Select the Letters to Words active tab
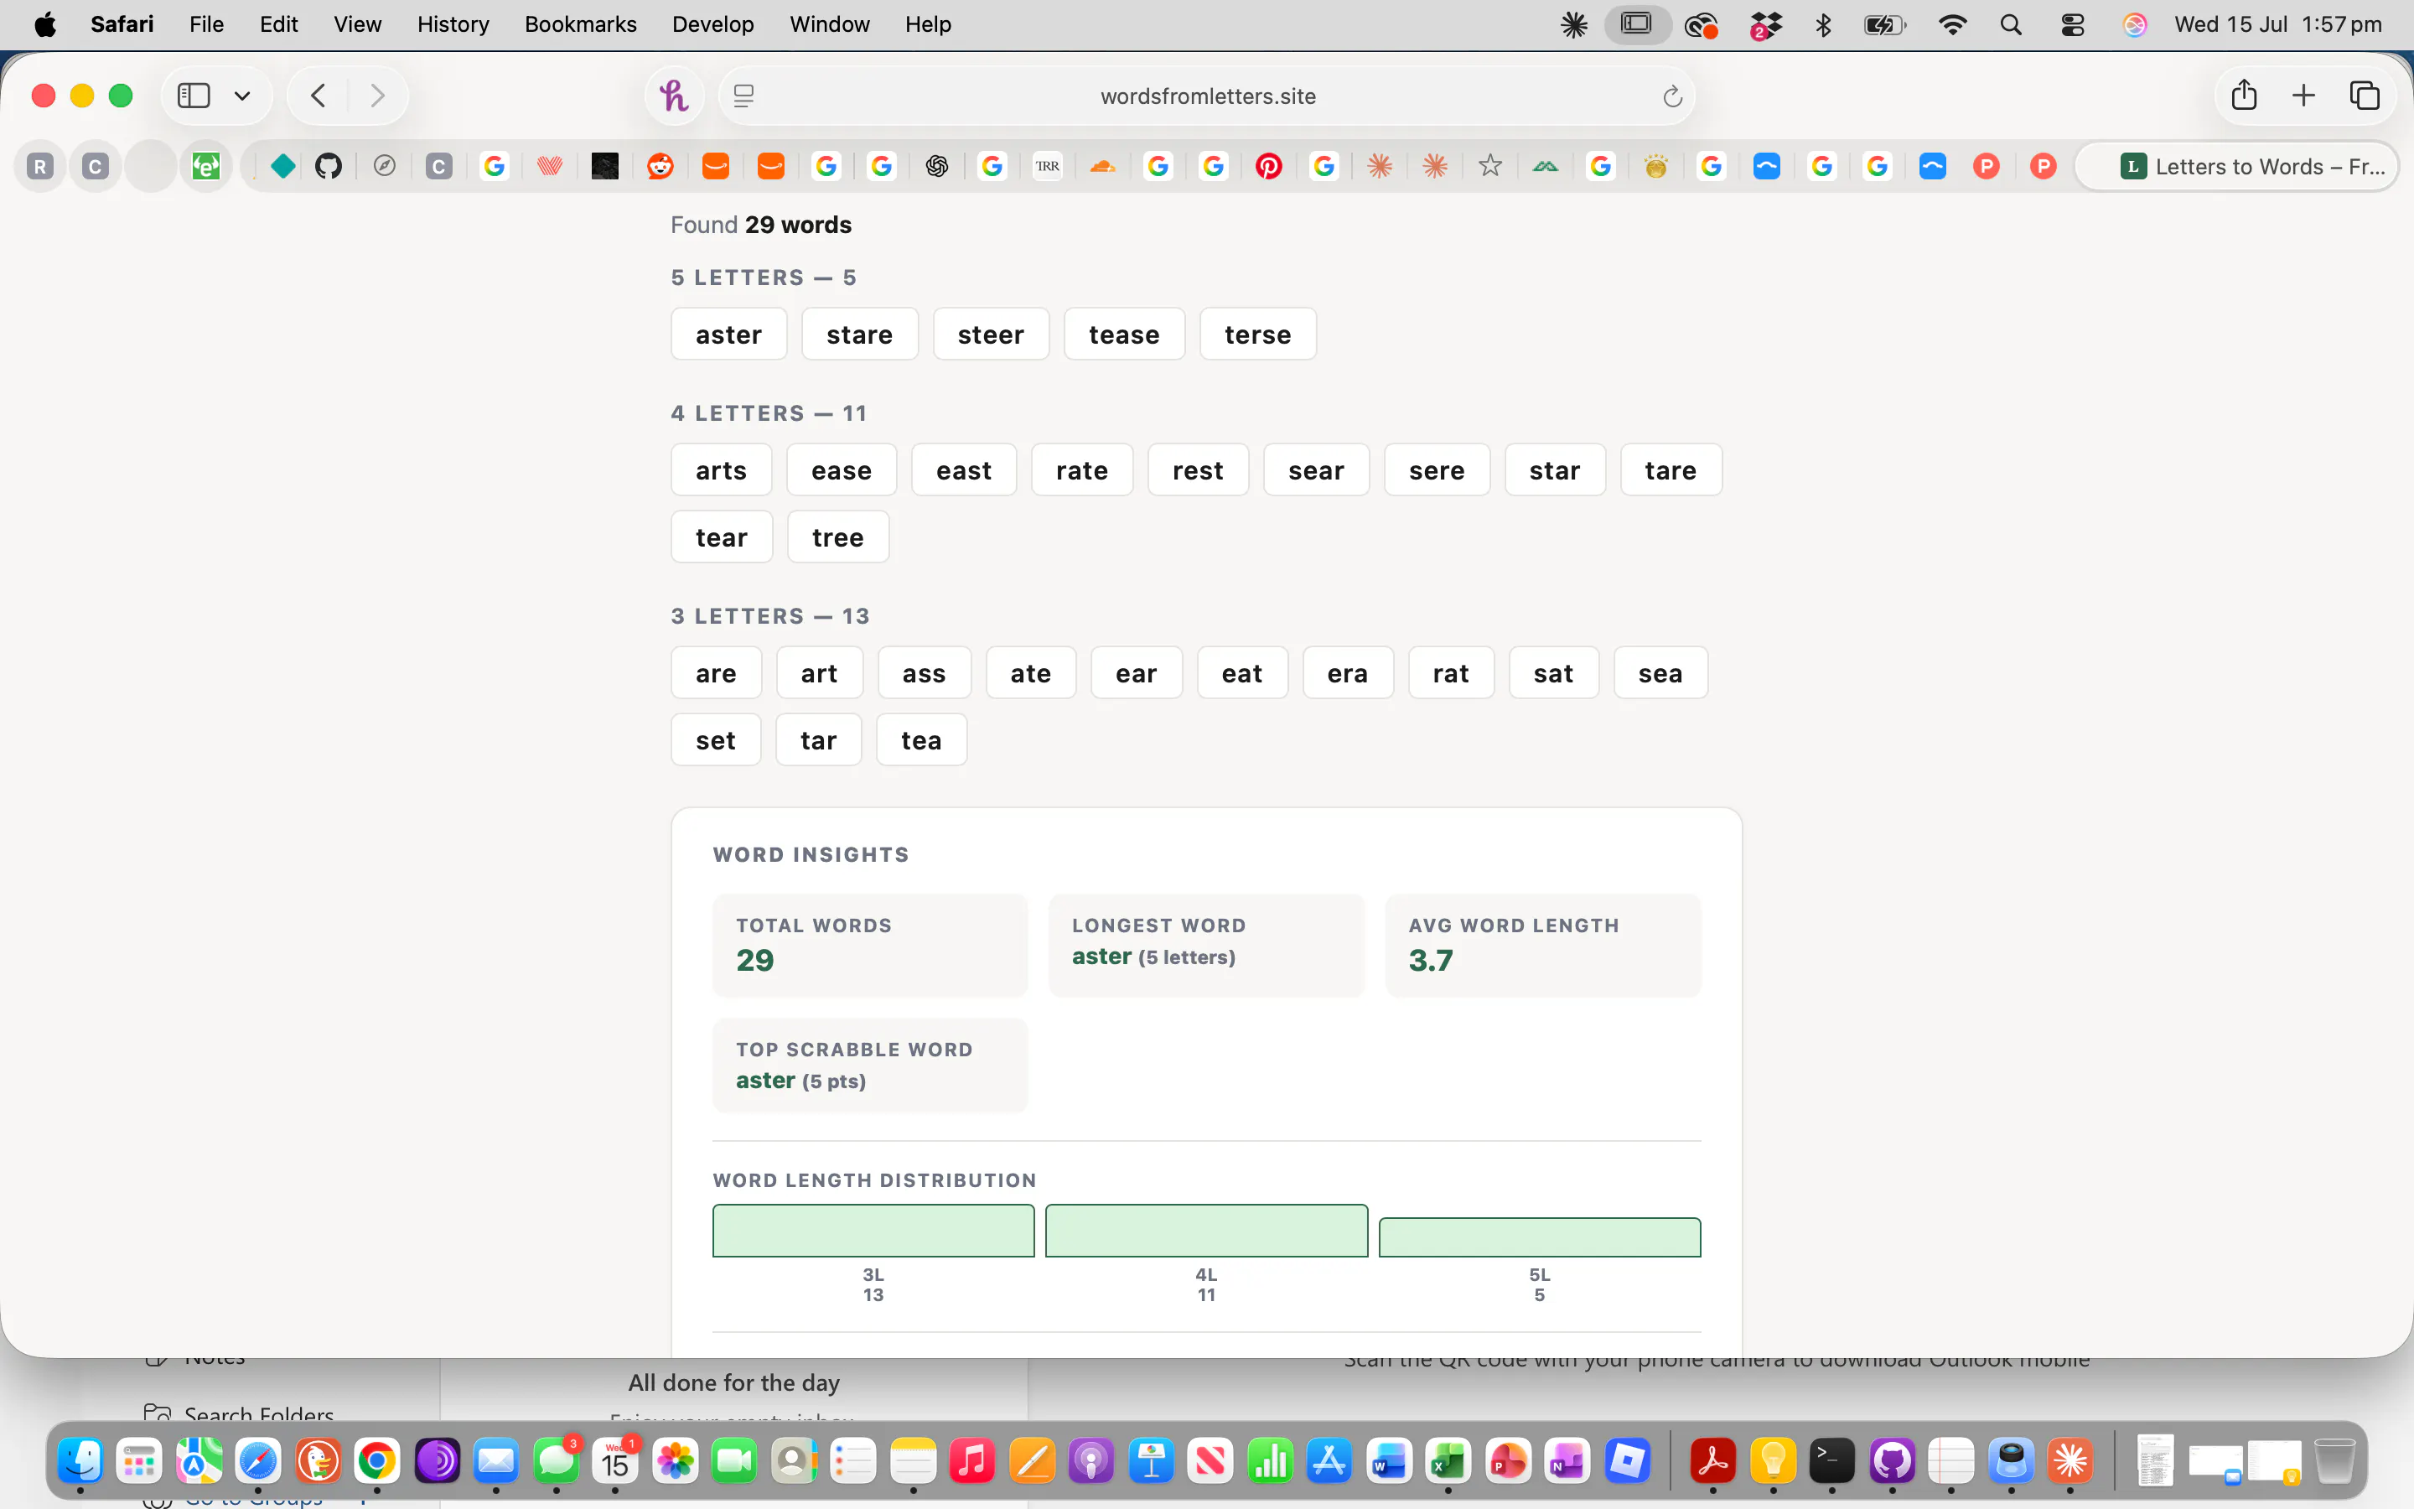 (x=2236, y=166)
